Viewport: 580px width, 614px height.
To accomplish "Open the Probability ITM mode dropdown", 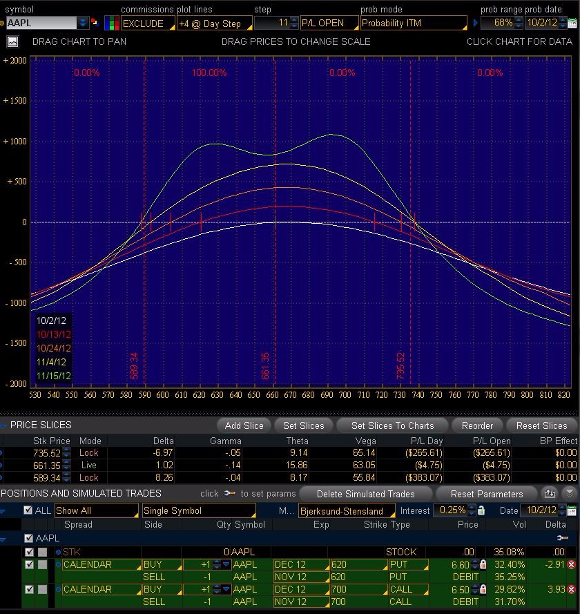I will point(414,23).
